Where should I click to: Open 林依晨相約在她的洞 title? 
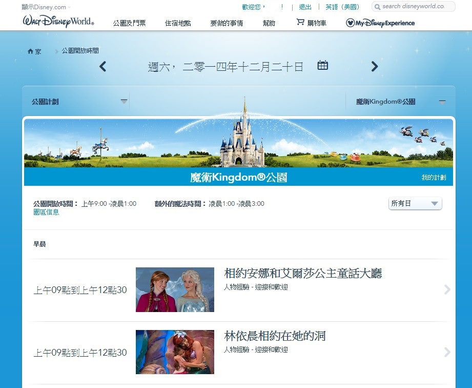(275, 336)
